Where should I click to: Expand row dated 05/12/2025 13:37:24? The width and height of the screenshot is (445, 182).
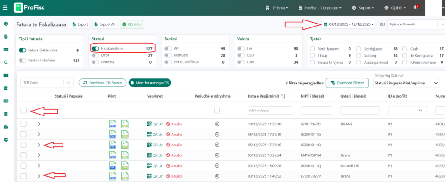39,155
